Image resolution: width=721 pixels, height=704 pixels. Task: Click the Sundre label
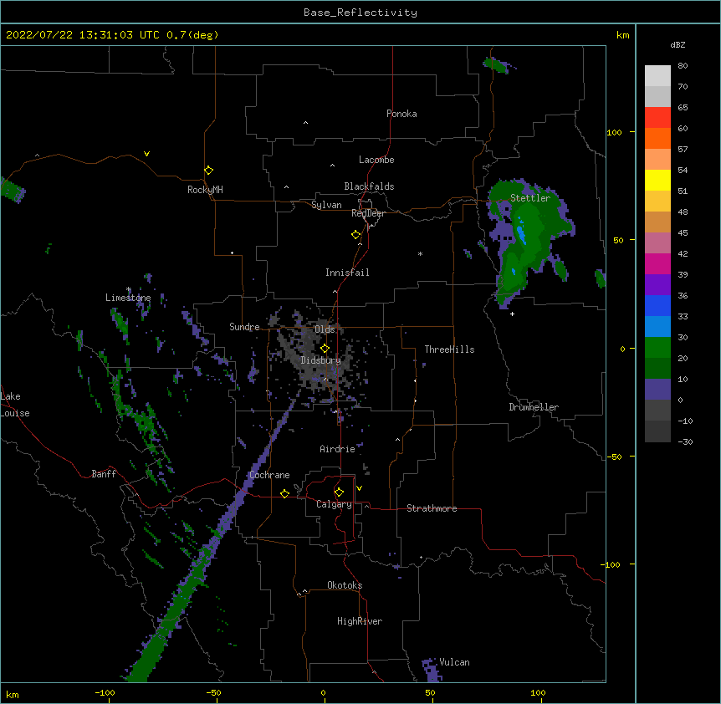(244, 327)
